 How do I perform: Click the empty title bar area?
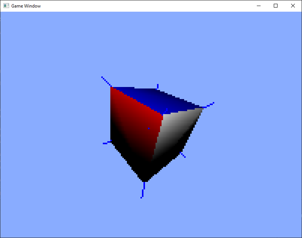tap(146, 6)
